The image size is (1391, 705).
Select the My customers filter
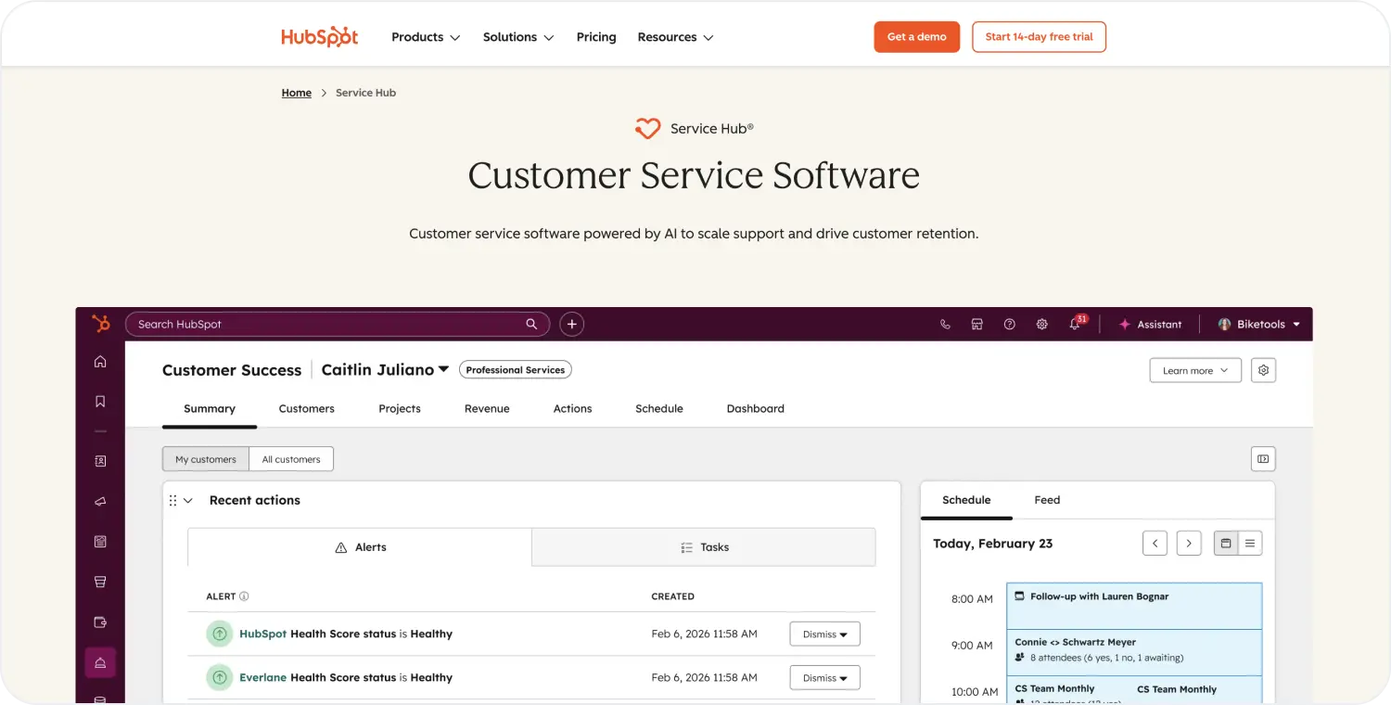[206, 459]
